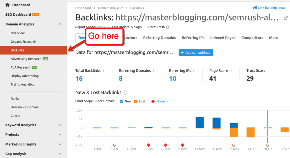Show info for Total Backlinks
Screen dimensions: 290x158
[x=104, y=71]
